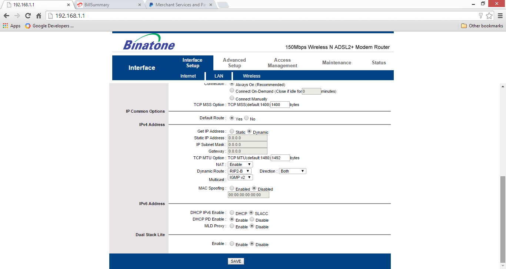
Task: Click the idle minutes field
Action: 312,91
